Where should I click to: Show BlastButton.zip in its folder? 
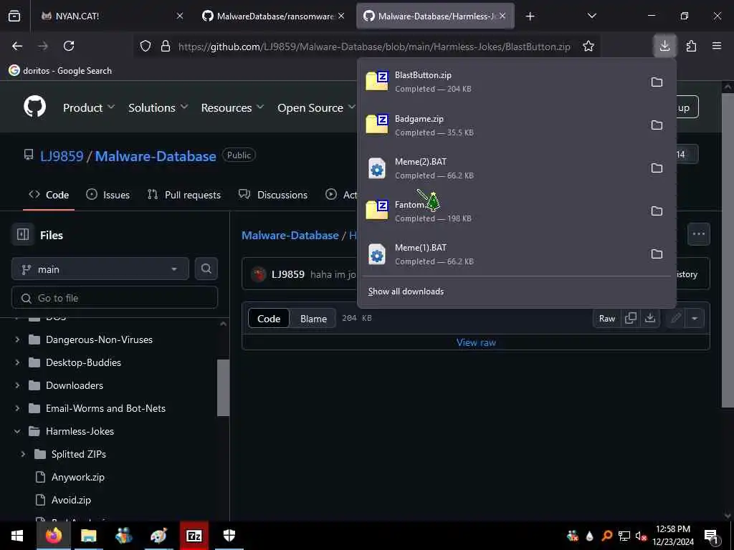tap(657, 82)
